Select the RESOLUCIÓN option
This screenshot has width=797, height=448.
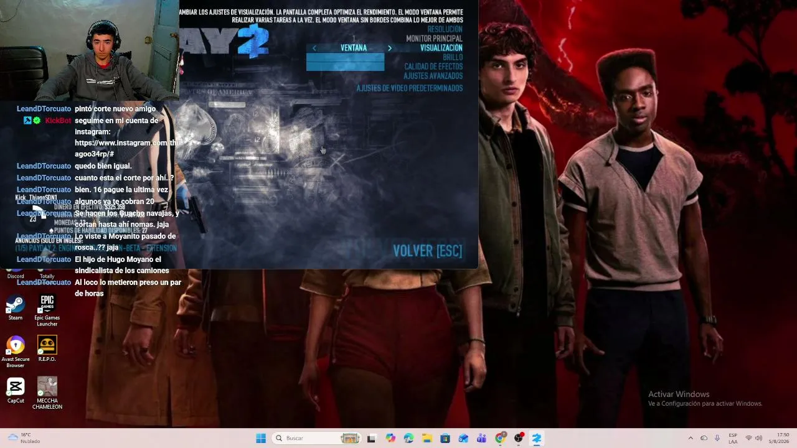(445, 29)
